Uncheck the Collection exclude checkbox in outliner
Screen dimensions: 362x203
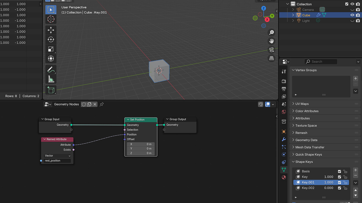[x=347, y=4]
